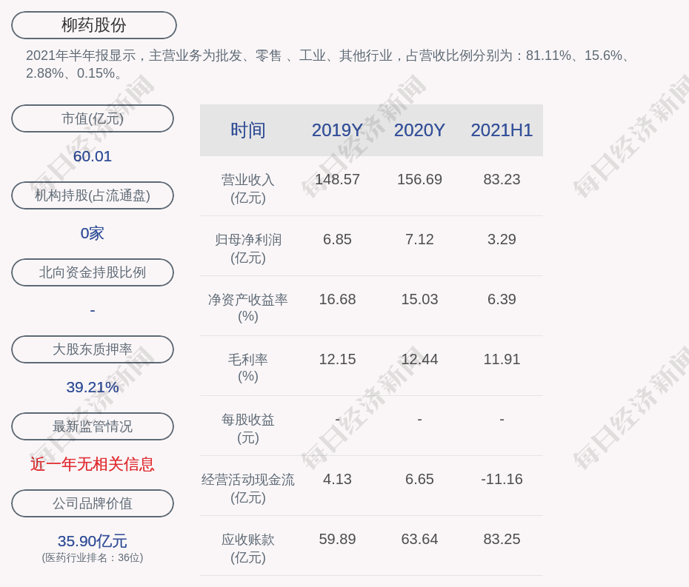Viewport: 689px width, 587px height.
Task: Click receivables value 63.64
Action: (419, 539)
